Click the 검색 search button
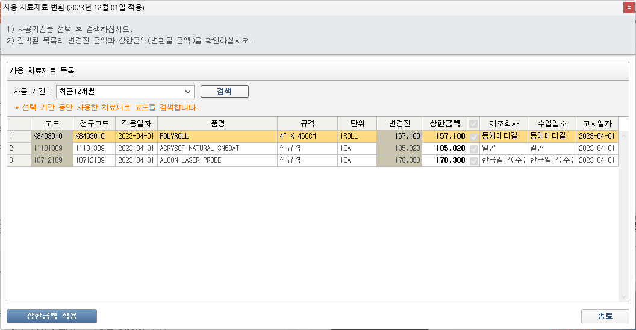 [224, 92]
